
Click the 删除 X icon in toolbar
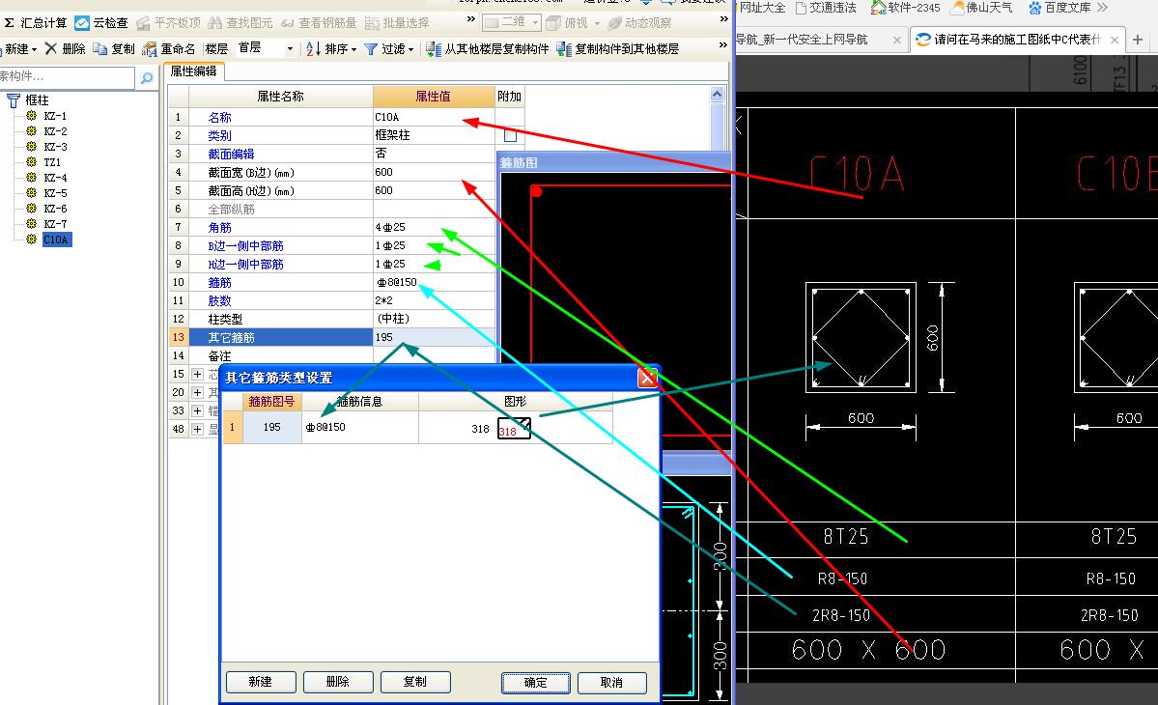tap(50, 48)
